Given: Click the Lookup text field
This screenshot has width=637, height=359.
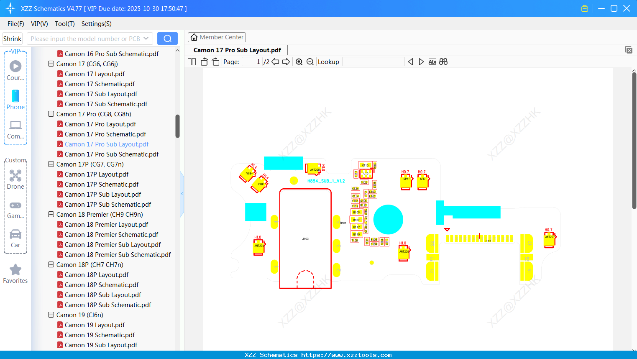Looking at the screenshot, I should [373, 62].
